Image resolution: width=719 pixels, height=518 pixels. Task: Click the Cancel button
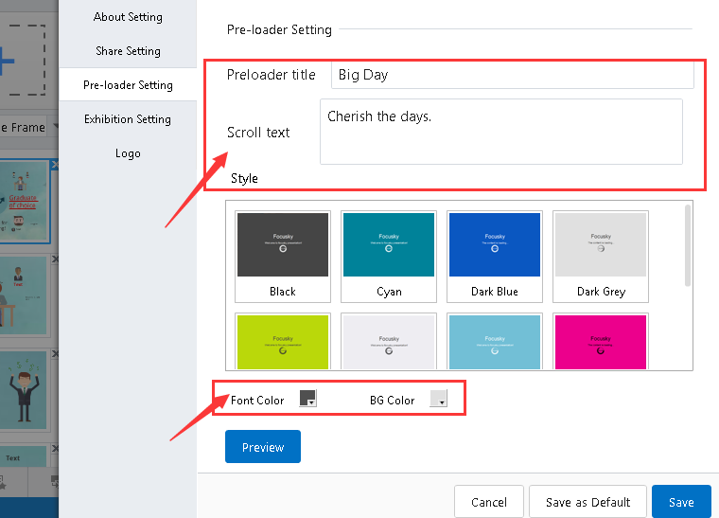(489, 502)
